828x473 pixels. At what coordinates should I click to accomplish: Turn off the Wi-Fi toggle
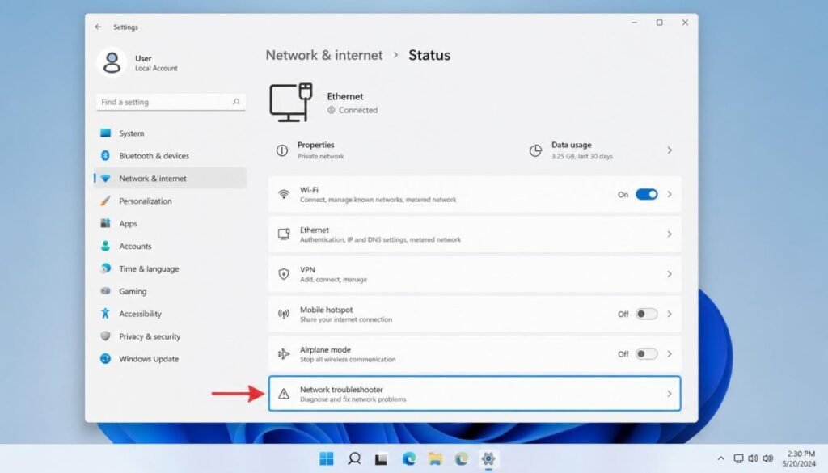pos(646,194)
